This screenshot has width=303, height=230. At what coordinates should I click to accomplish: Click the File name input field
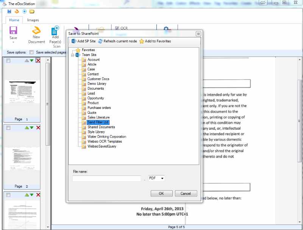107,178
